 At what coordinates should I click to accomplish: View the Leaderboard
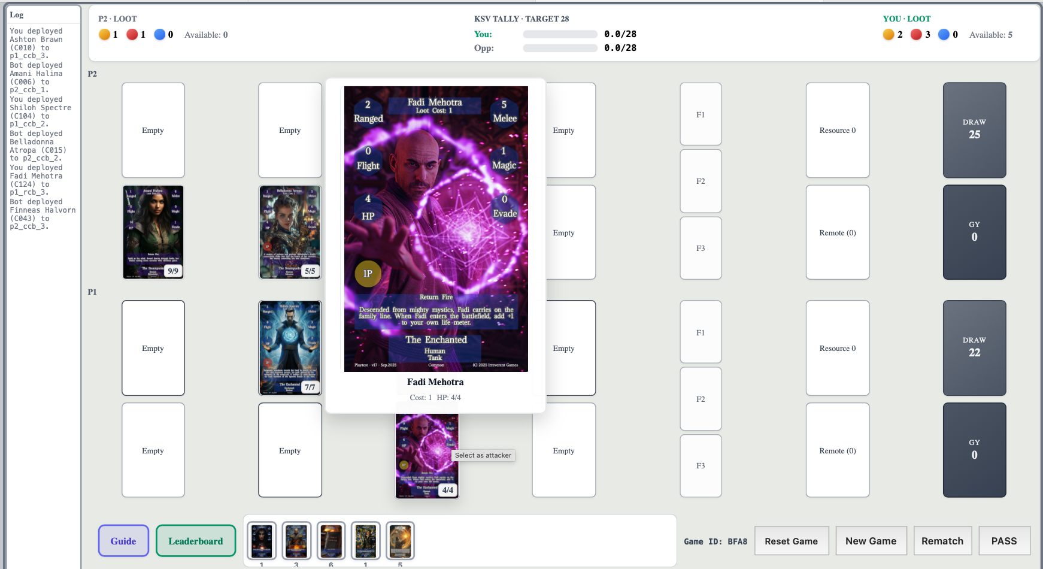click(196, 540)
